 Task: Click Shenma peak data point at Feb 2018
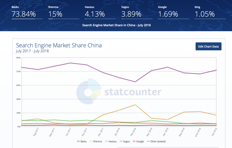135,105
